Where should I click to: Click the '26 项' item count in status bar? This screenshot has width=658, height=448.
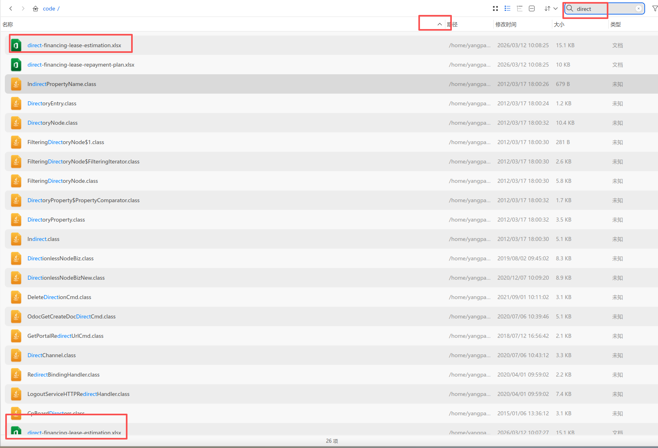coord(332,441)
